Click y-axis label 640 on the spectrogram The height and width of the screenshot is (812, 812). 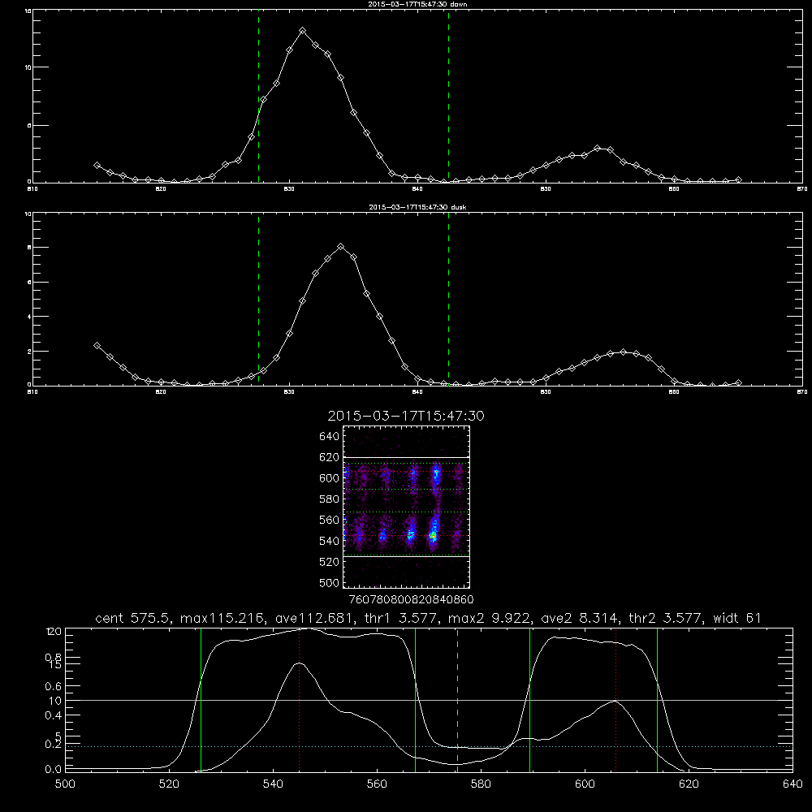pyautogui.click(x=330, y=436)
